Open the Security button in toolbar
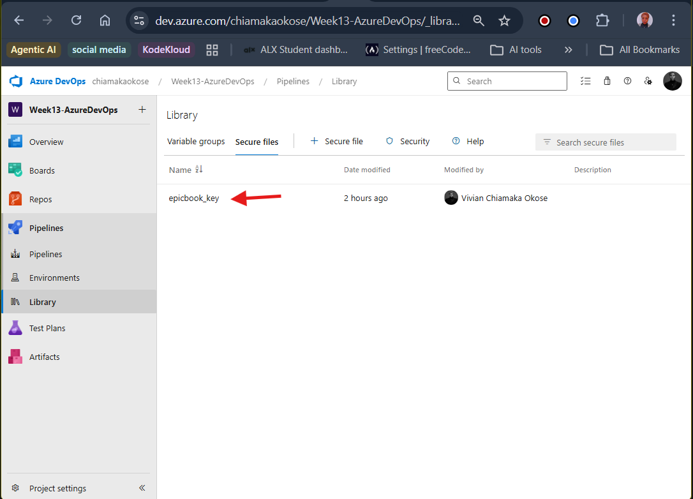 (408, 142)
